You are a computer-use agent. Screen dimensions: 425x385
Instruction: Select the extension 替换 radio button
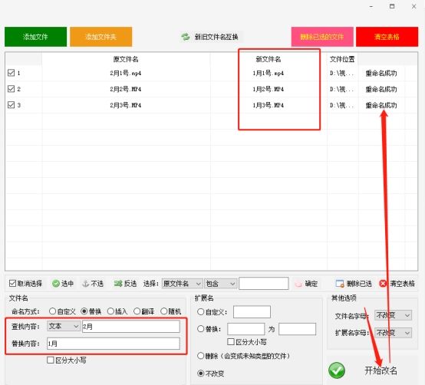(200, 329)
